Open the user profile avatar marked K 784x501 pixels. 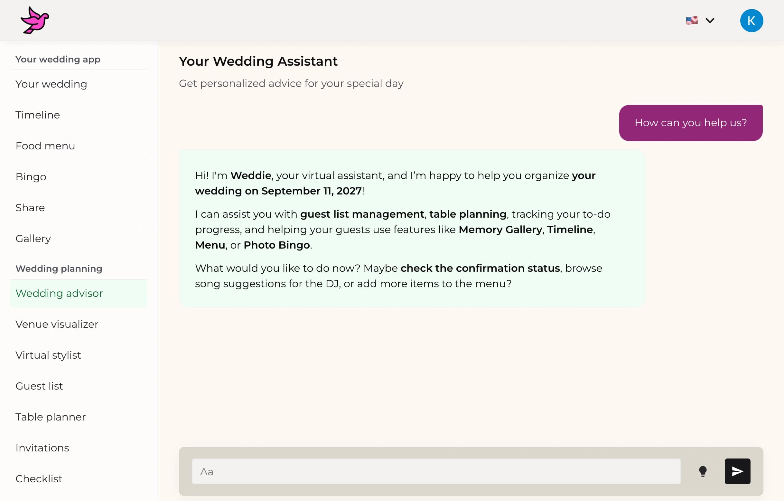tap(751, 20)
